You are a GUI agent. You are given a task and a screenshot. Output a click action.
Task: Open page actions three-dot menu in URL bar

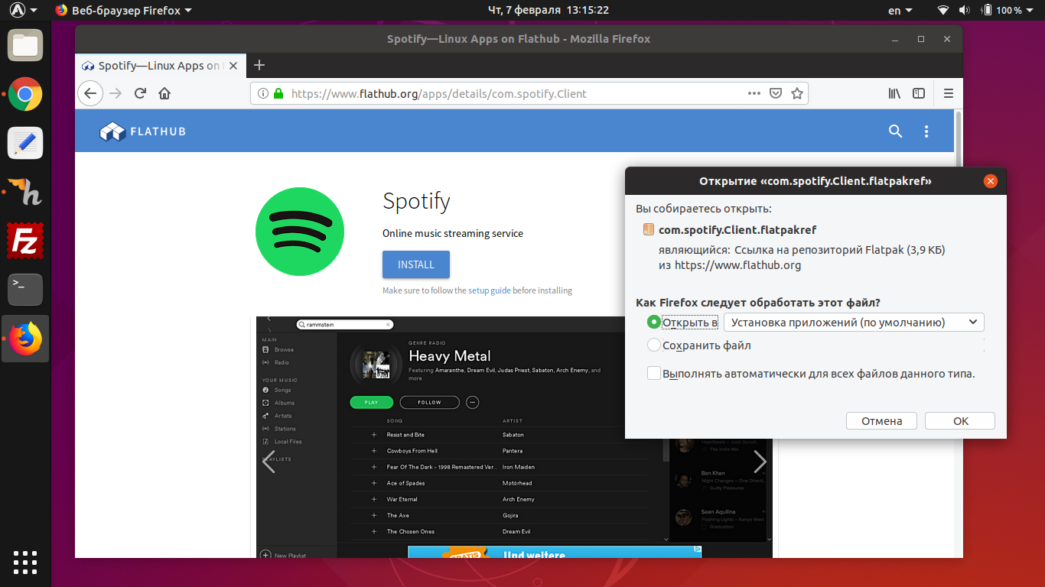[x=754, y=93]
